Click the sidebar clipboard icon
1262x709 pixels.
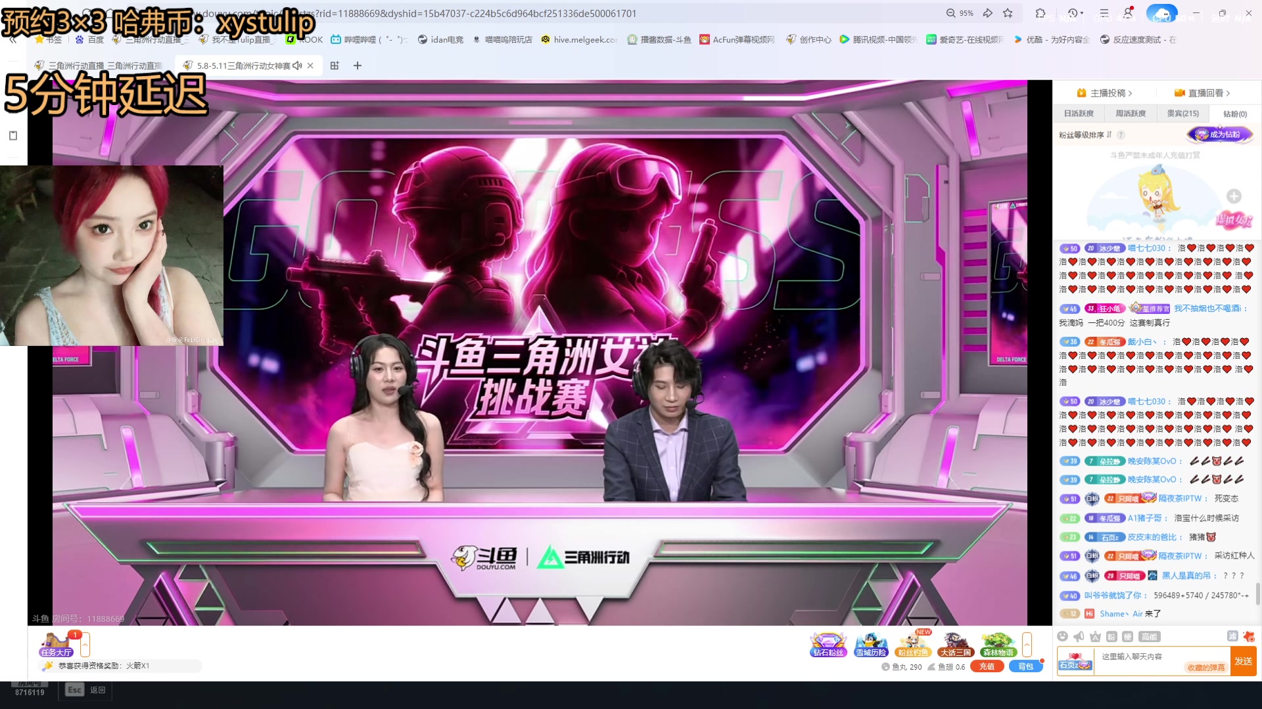click(x=13, y=135)
